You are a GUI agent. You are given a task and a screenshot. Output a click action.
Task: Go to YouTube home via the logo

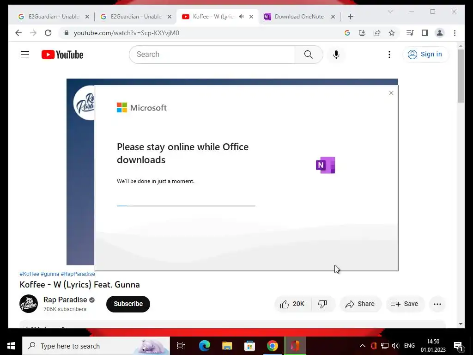(x=62, y=55)
